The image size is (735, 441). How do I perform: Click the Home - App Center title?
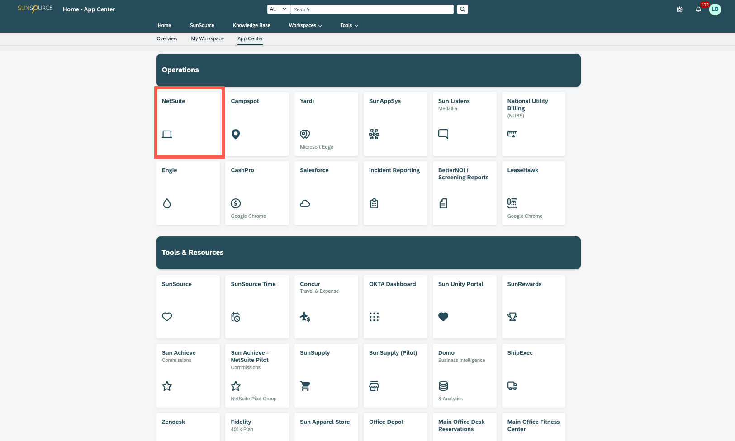pyautogui.click(x=89, y=9)
